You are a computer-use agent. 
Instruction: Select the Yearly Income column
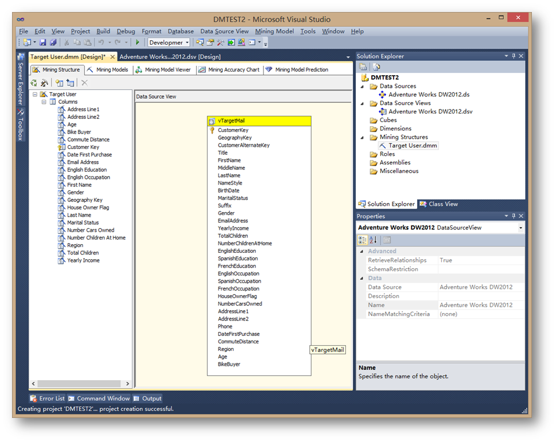point(83,260)
